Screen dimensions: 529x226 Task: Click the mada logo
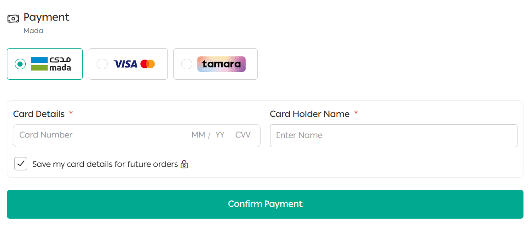(51, 64)
